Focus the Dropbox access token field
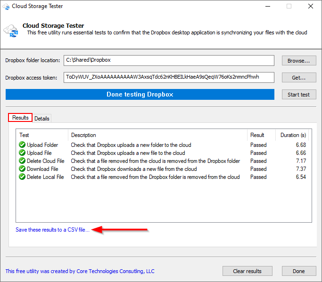The width and height of the screenshot is (322, 282). (169, 77)
